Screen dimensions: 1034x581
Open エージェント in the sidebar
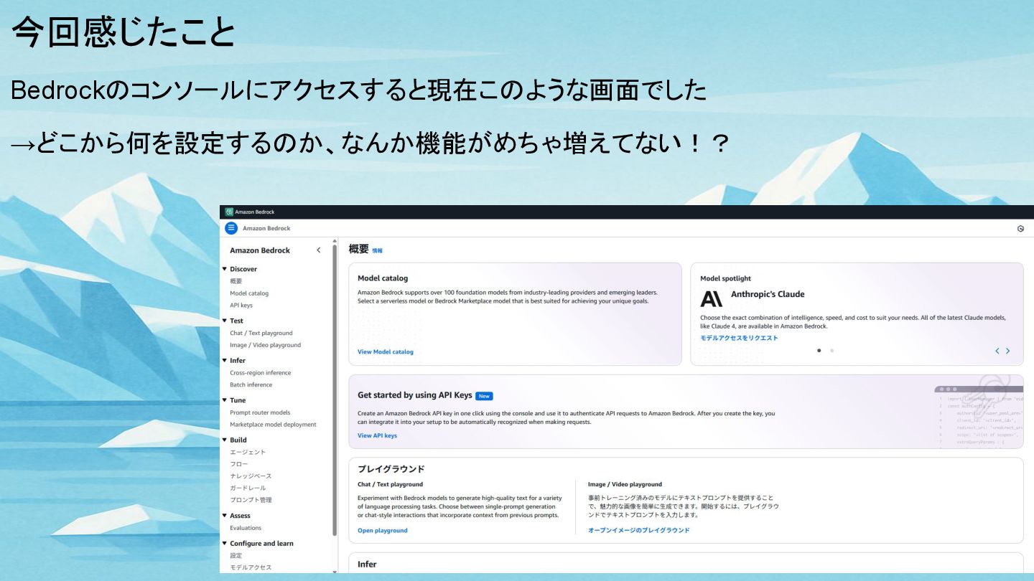point(248,452)
